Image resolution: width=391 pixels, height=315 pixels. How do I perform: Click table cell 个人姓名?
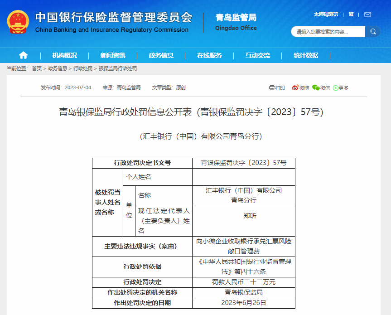(x=158, y=177)
